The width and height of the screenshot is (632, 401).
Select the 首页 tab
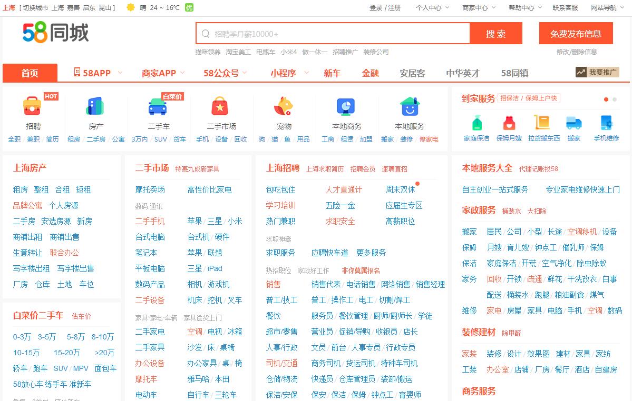[30, 73]
